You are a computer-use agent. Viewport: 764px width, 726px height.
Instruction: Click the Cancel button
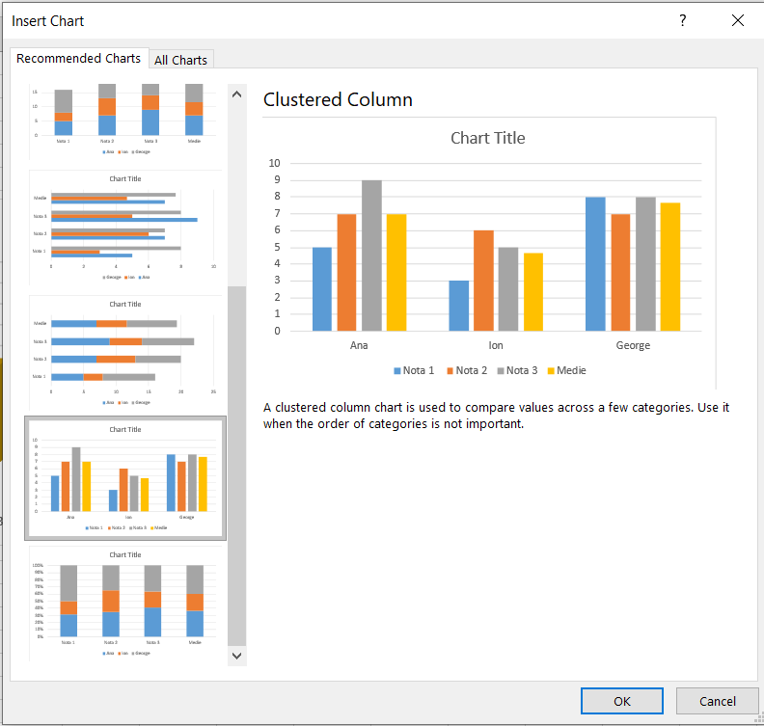717,701
